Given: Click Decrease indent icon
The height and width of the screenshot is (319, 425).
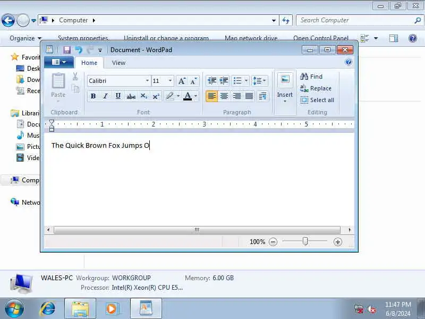Looking at the screenshot, I should point(211,81).
